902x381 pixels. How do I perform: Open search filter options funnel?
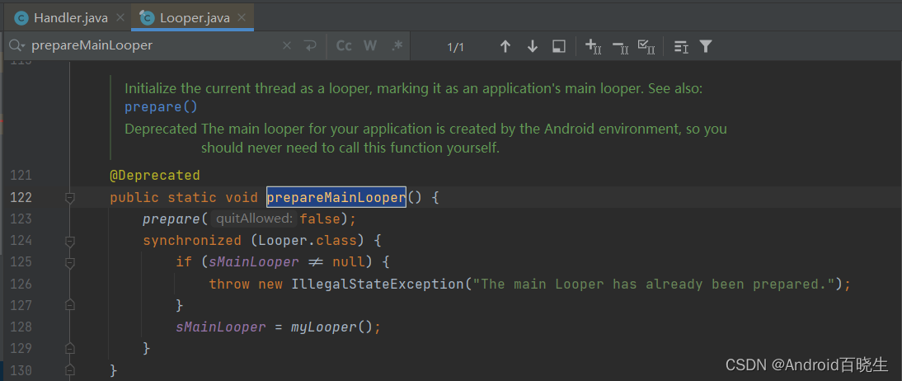pyautogui.click(x=706, y=47)
